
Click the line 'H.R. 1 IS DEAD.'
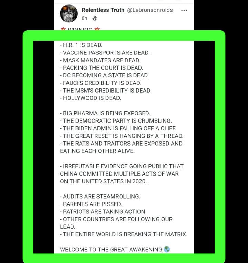click(81, 45)
